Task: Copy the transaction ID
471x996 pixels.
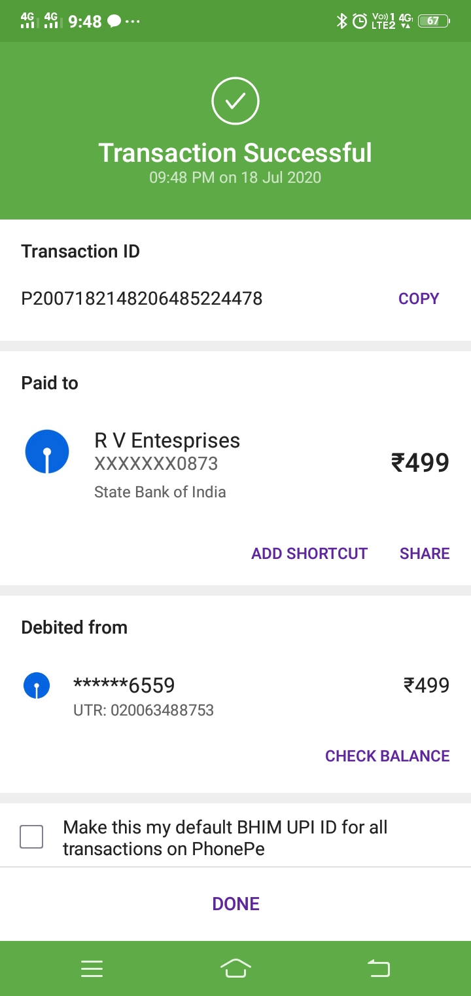Action: pyautogui.click(x=419, y=299)
